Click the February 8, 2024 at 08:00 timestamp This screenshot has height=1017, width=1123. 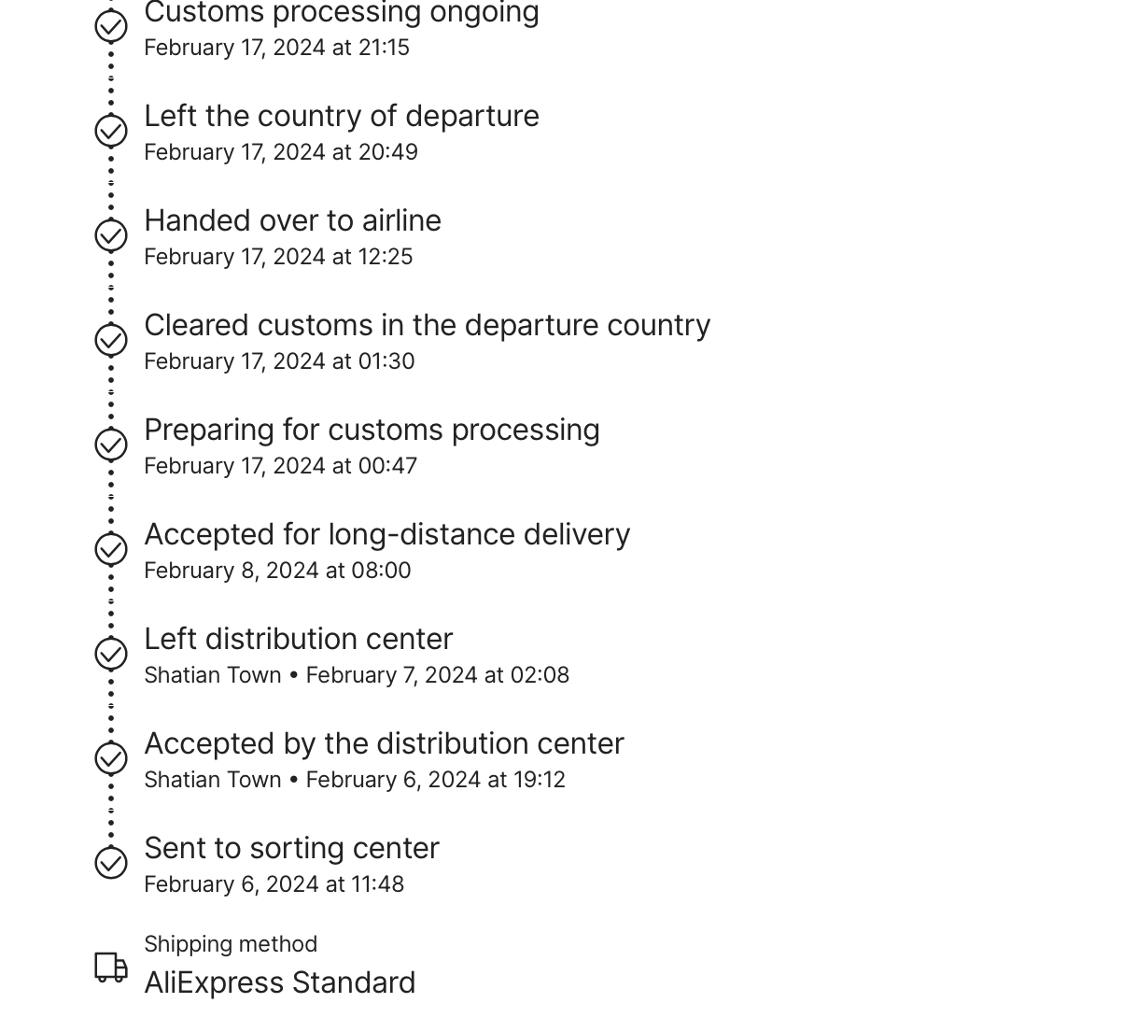click(x=277, y=571)
